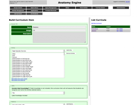Open the Styles menu
This screenshot has width=137, height=105.
click(67, 8)
